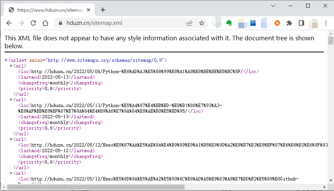This screenshot has width=334, height=191.
Task: Collapse the first url node
Action: tap(11, 66)
